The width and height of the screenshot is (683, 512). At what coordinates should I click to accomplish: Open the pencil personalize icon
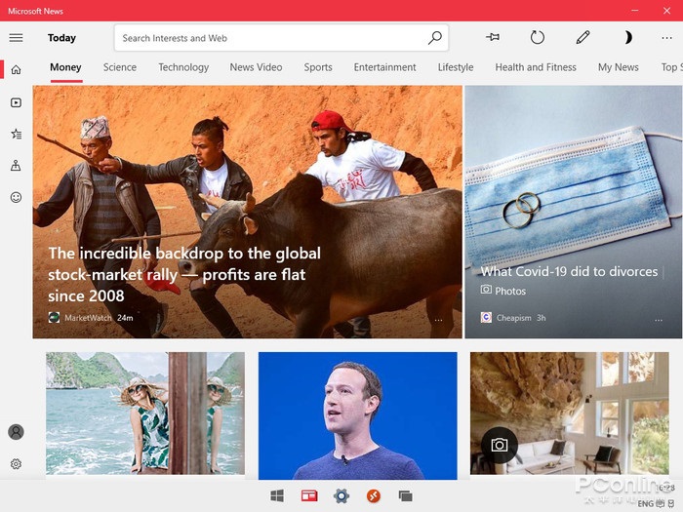click(x=583, y=37)
